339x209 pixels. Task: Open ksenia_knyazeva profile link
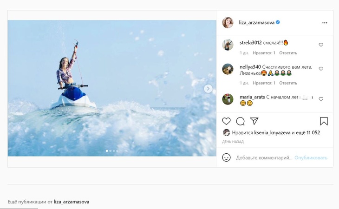(272, 133)
